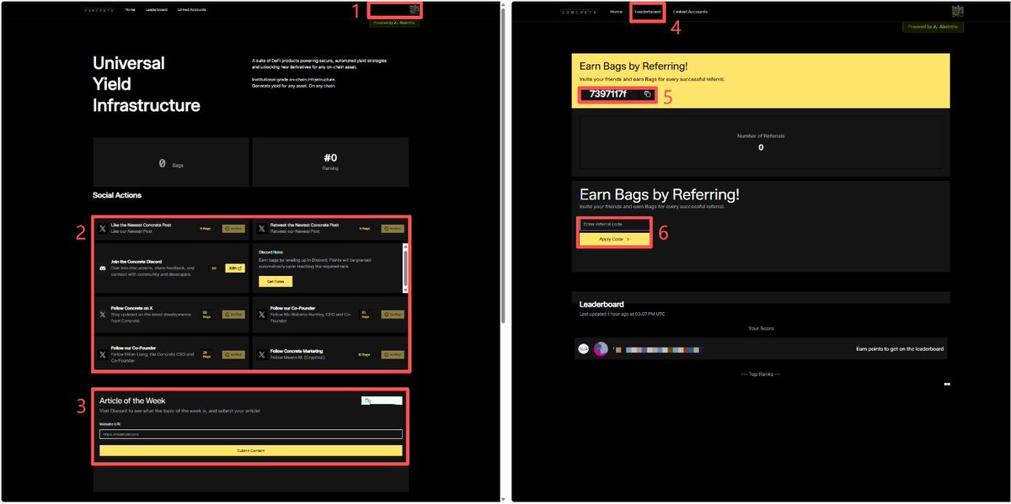Verify the Like the Newest Concrete Post action
The image size is (1011, 504).
pos(234,228)
